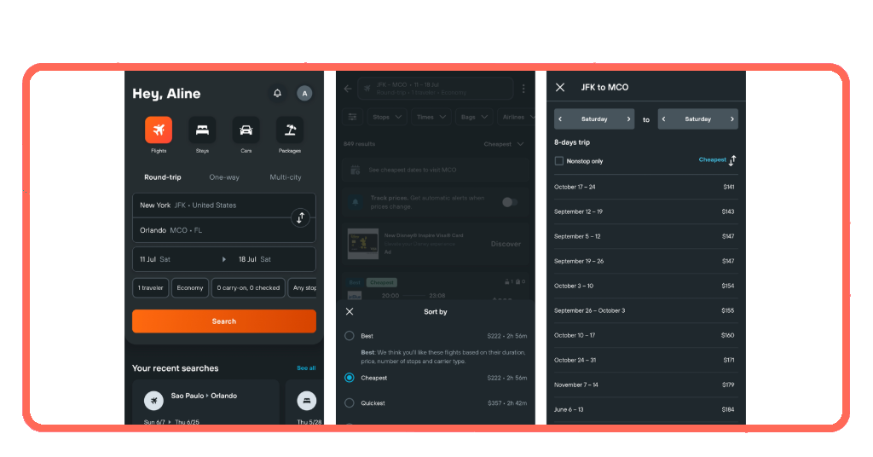Select June 6 – 13 at $184
The image size is (873, 457).
645,410
